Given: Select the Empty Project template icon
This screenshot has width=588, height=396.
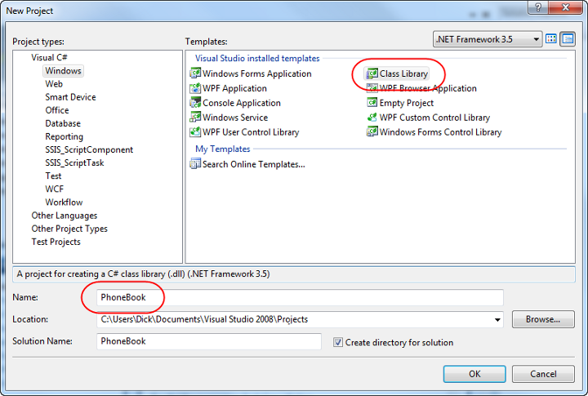Looking at the screenshot, I should tap(372, 103).
